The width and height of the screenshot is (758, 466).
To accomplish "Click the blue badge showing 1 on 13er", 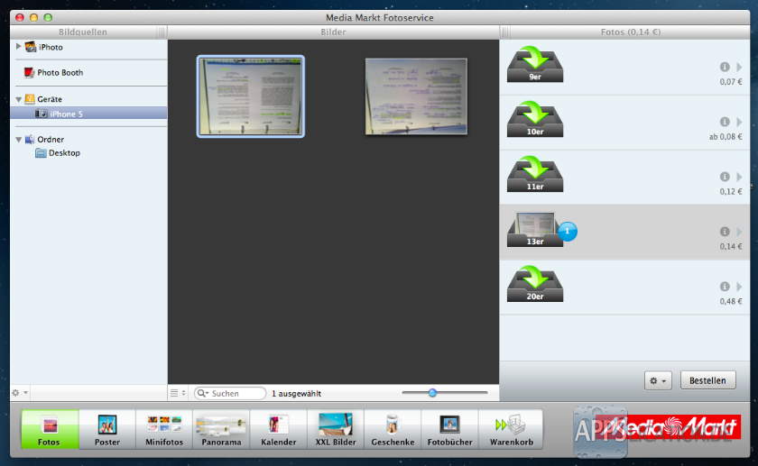I will pos(568,232).
